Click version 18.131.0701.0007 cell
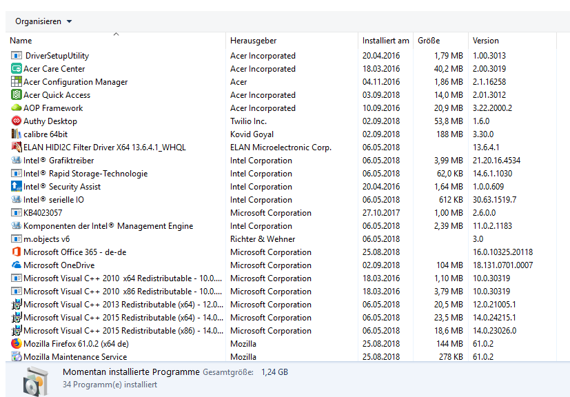570x397 pixels. click(502, 265)
